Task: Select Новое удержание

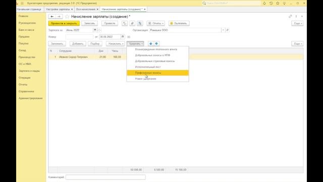Action: (157, 79)
